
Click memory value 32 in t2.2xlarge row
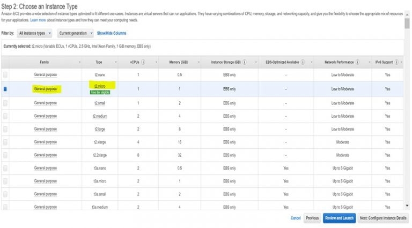pos(180,155)
